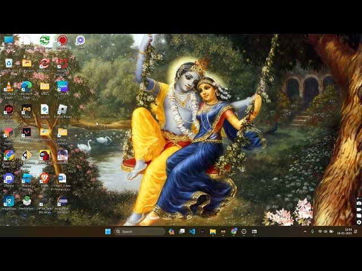Image resolution: width=362 pixels, height=271 pixels.
Task: Open Task View on the taskbar
Action: (182, 231)
